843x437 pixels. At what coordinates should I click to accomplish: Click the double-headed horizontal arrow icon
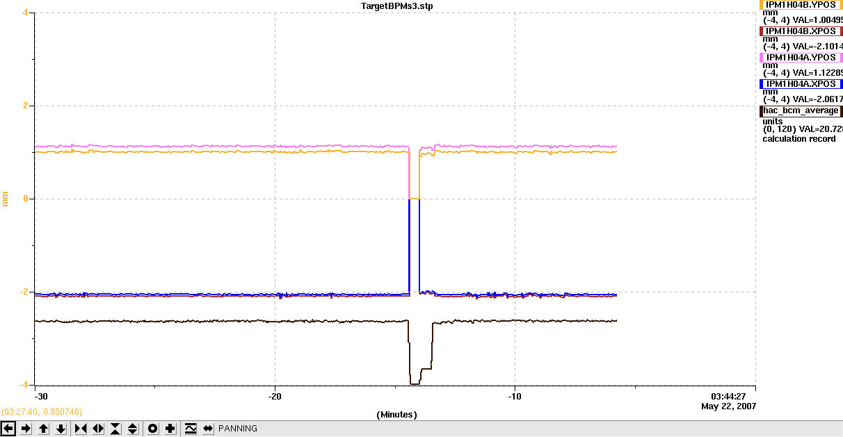[207, 429]
